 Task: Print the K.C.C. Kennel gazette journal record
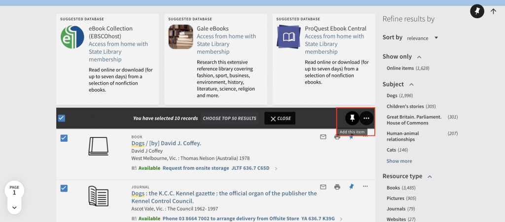[x=337, y=187]
